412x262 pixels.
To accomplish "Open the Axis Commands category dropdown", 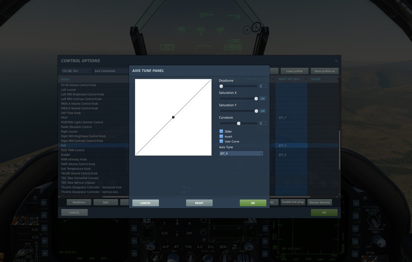I will (x=111, y=71).
